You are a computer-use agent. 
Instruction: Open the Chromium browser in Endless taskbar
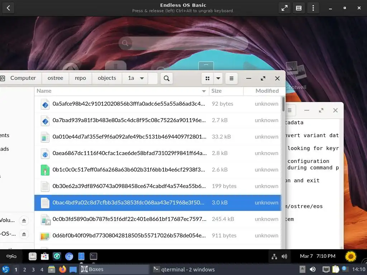click(69, 256)
